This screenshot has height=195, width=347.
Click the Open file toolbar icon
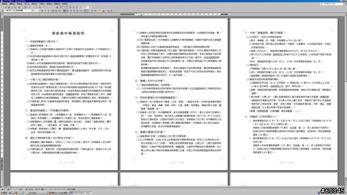click(5, 7)
